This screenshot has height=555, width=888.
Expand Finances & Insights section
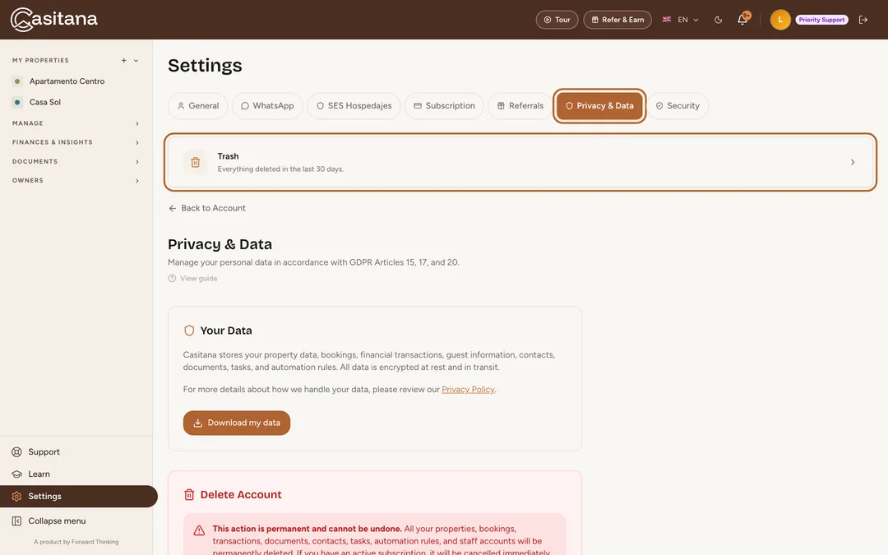(x=76, y=143)
